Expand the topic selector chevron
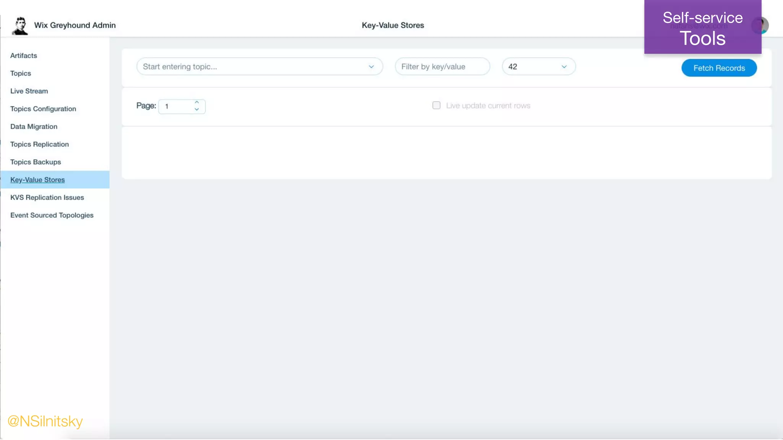Image resolution: width=783 pixels, height=440 pixels. coord(371,67)
